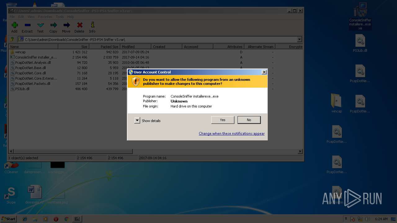This screenshot has width=397, height=223.
Task: Open the 7-Zip address path dropdown
Action: (x=299, y=39)
